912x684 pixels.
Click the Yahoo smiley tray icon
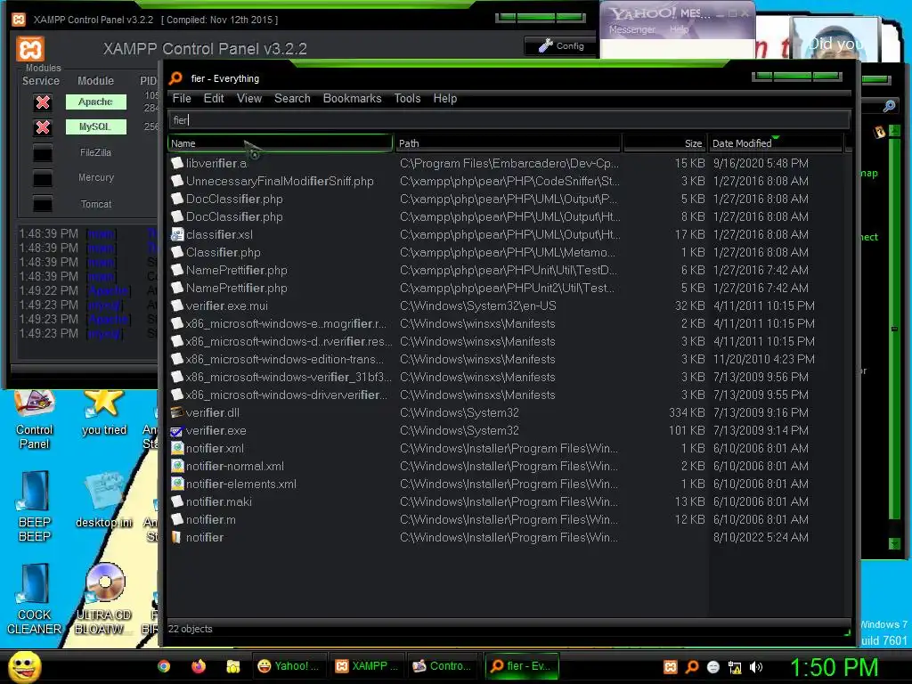point(713,667)
